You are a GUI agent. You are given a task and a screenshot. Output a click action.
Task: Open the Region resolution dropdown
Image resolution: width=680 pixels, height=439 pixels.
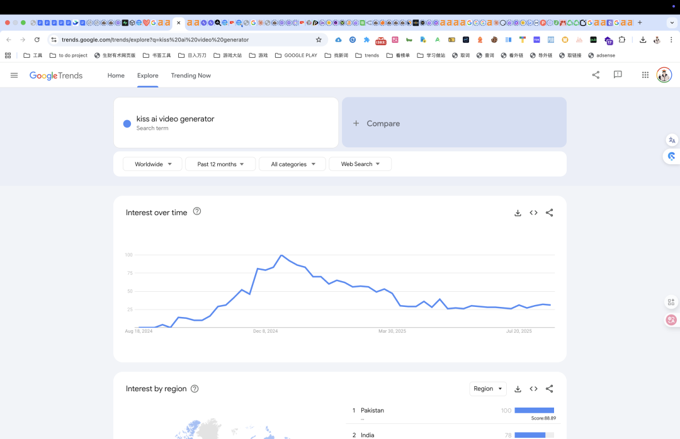point(488,389)
